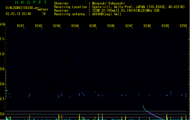Select observer name Masayuki Kobayashi

click(108, 3)
